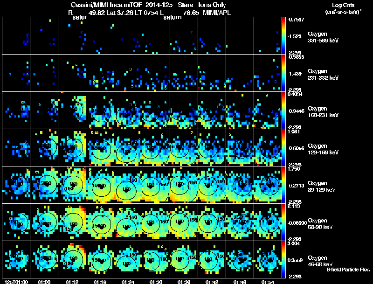Click the 'Oxygen 231-332 keV' row label
This screenshot has width=373, height=284.
323,75
